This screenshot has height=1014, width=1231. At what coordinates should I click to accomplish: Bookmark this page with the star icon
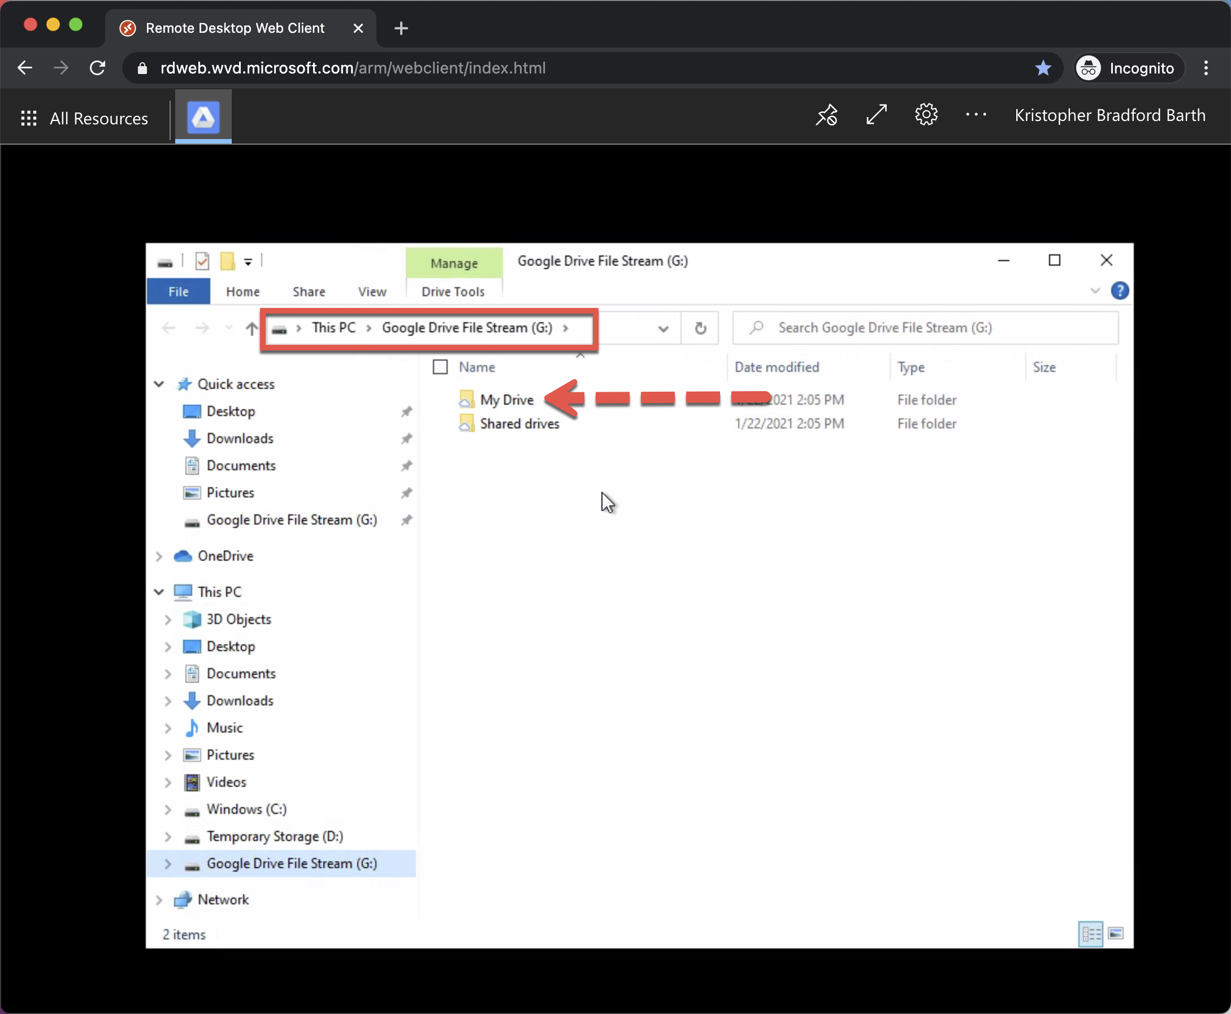tap(1043, 68)
